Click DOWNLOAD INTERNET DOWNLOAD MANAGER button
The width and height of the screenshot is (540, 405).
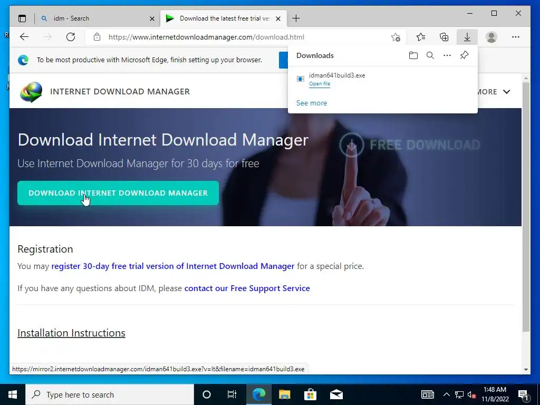(118, 193)
